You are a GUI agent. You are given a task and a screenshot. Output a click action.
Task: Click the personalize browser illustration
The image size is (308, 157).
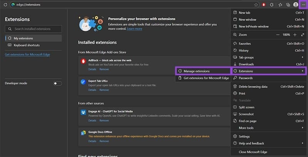[91, 24]
